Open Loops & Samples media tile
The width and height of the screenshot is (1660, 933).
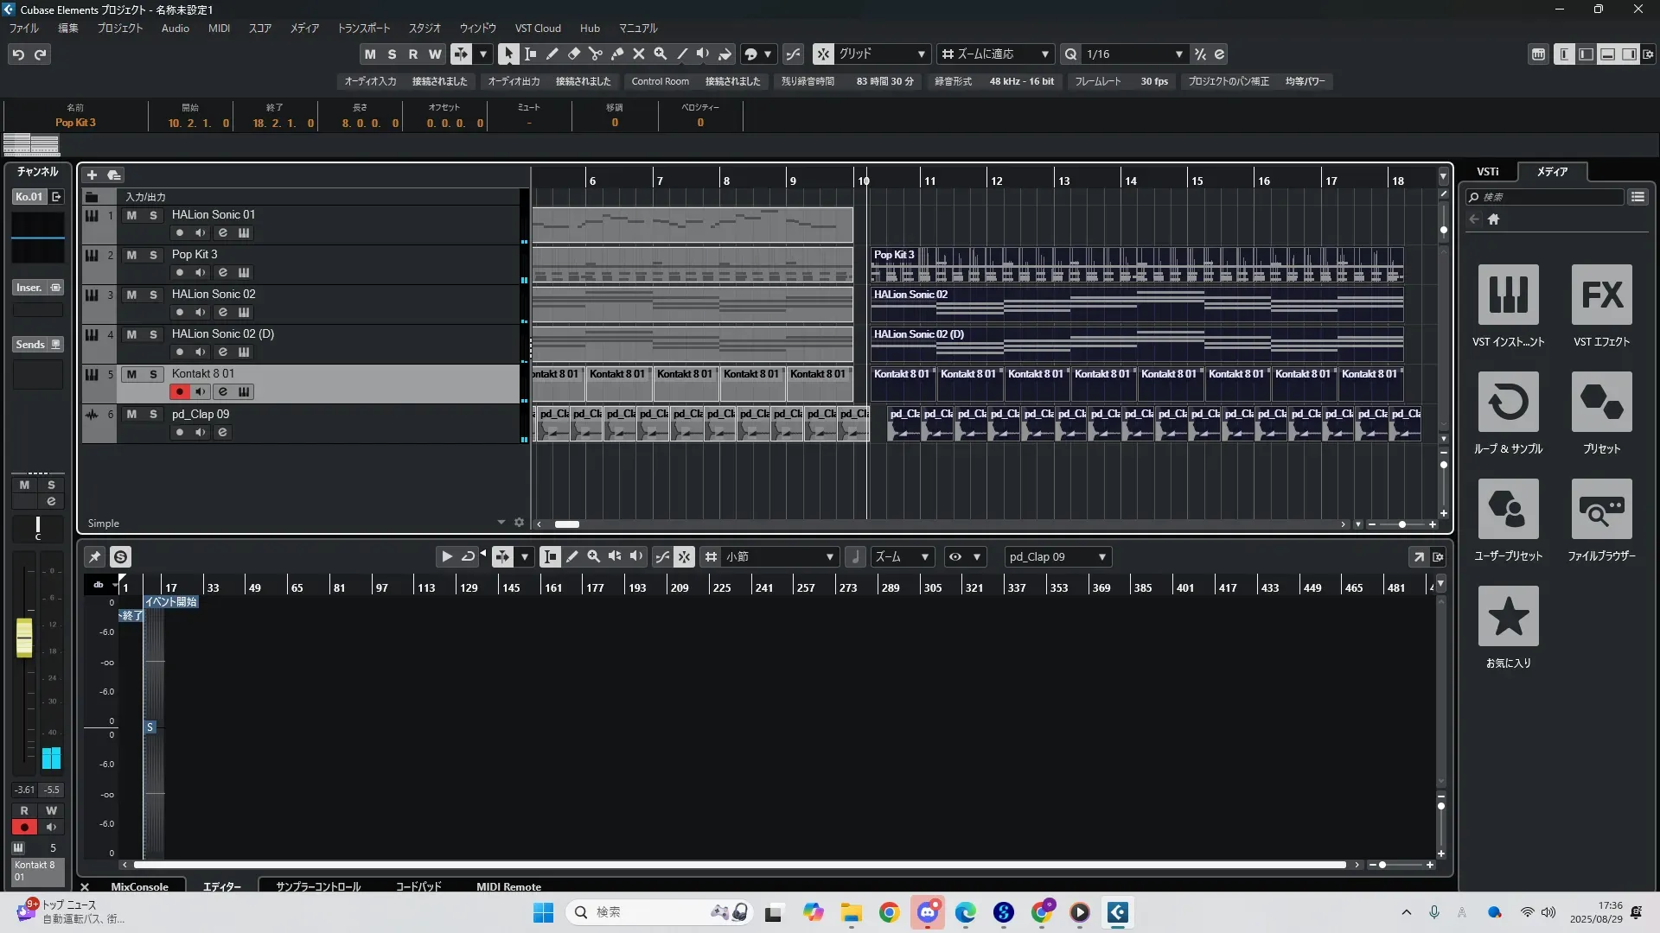point(1508,402)
